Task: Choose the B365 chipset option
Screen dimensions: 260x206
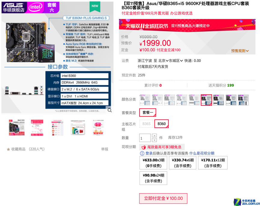Action: [x=146, y=124]
